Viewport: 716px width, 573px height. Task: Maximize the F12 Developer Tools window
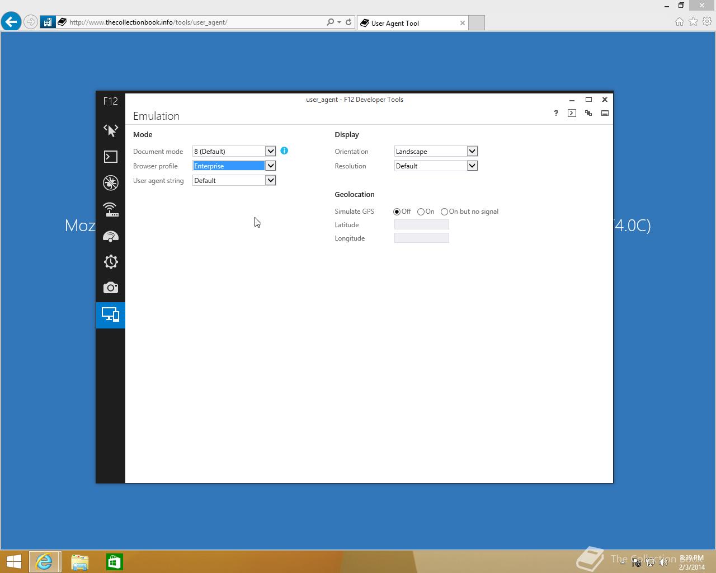pyautogui.click(x=588, y=100)
